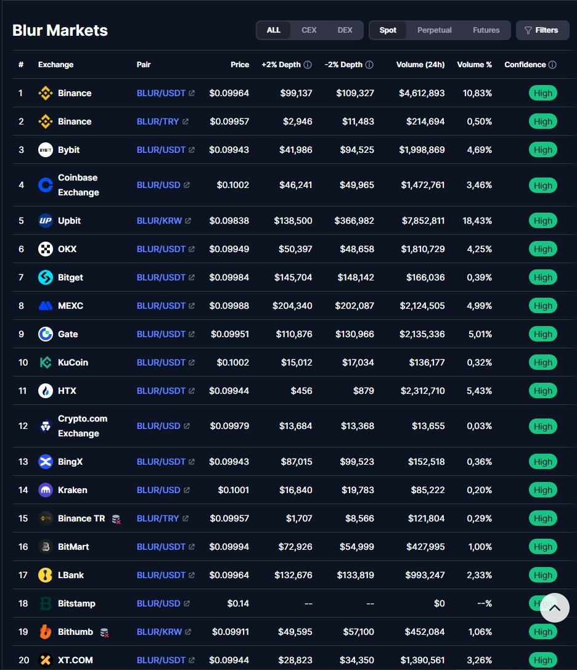Viewport: 577px width, 670px height.
Task: Click the # rank column header
Action: click(x=21, y=65)
